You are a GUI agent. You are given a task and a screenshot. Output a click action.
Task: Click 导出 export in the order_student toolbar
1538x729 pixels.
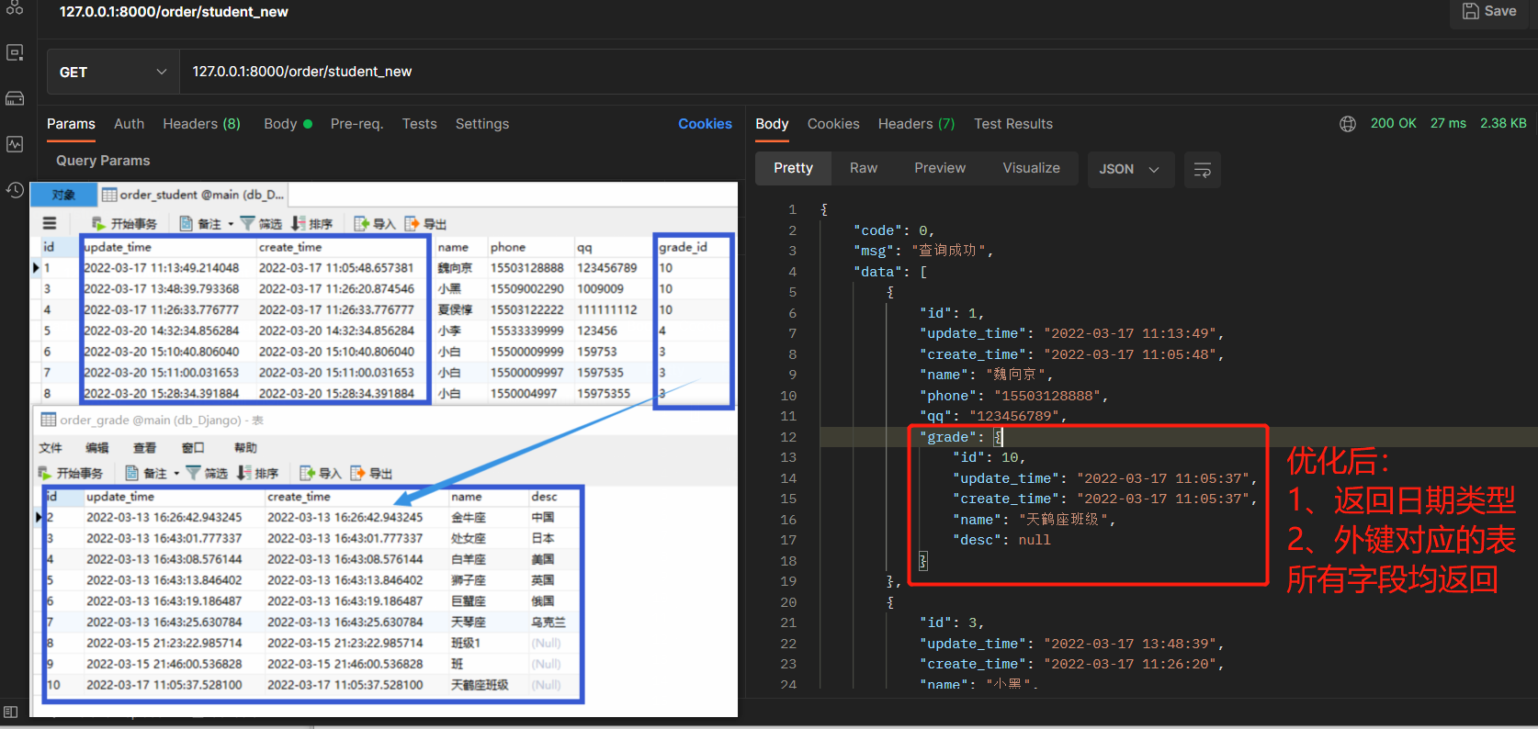coord(425,224)
